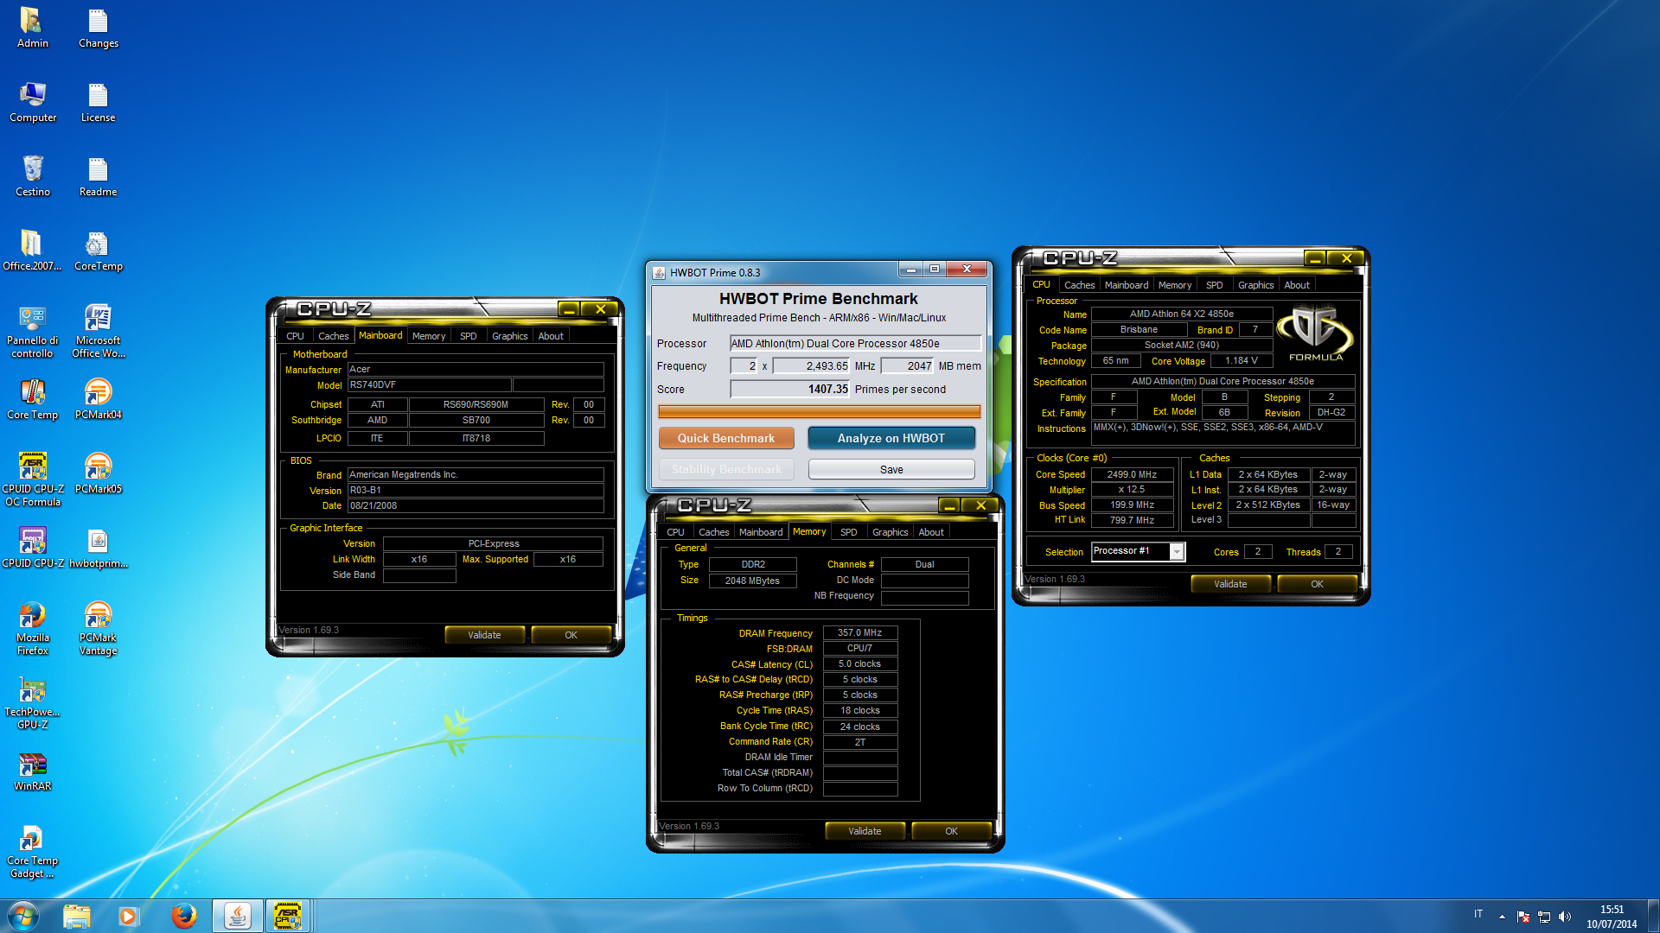Image resolution: width=1660 pixels, height=933 pixels.
Task: Open the Changes text file icon
Action: pyautogui.click(x=98, y=28)
